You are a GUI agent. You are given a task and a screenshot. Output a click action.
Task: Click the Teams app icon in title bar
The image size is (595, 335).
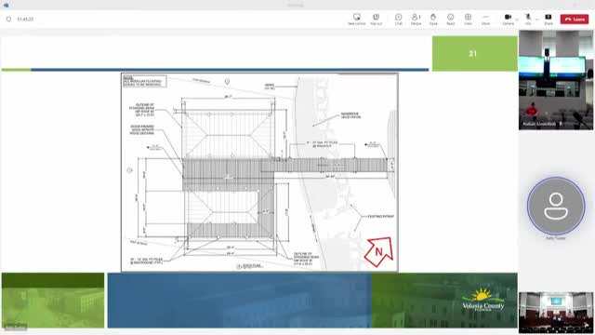point(7,5)
